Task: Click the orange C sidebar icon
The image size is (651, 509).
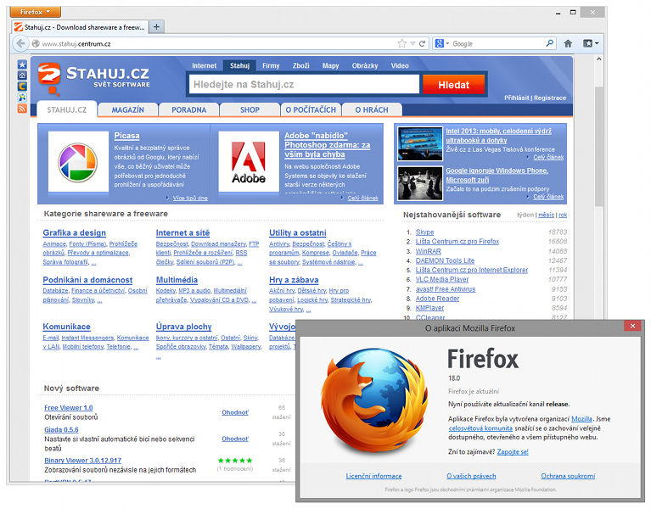Action: point(22,87)
